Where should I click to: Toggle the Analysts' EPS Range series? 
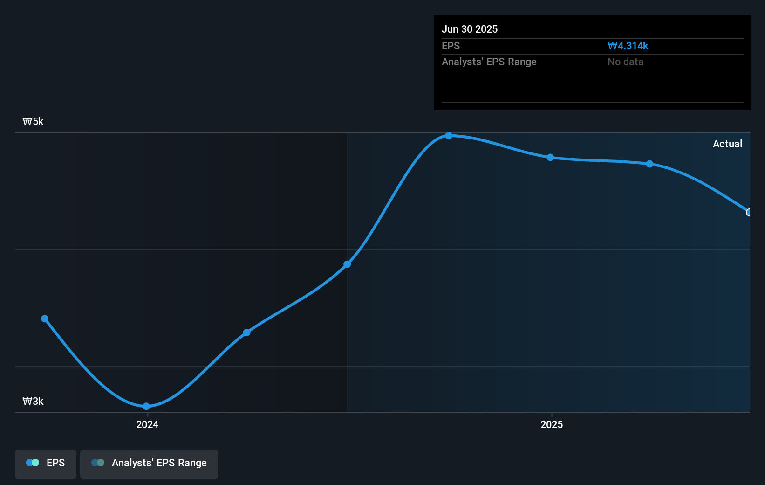point(149,463)
